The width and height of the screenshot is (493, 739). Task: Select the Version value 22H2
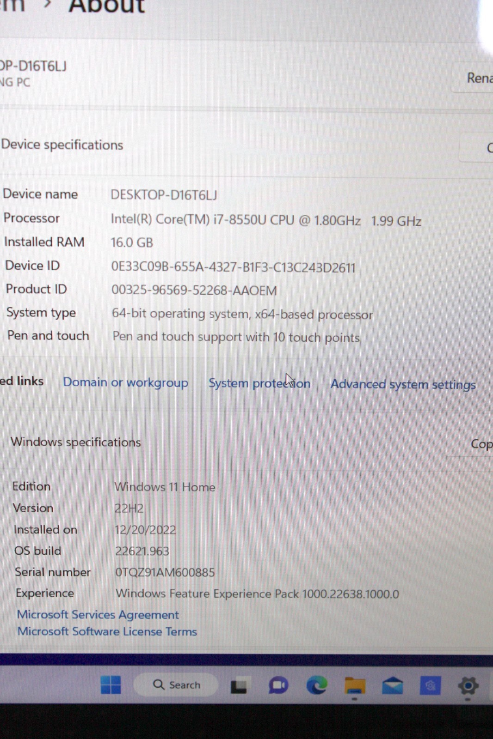click(129, 508)
